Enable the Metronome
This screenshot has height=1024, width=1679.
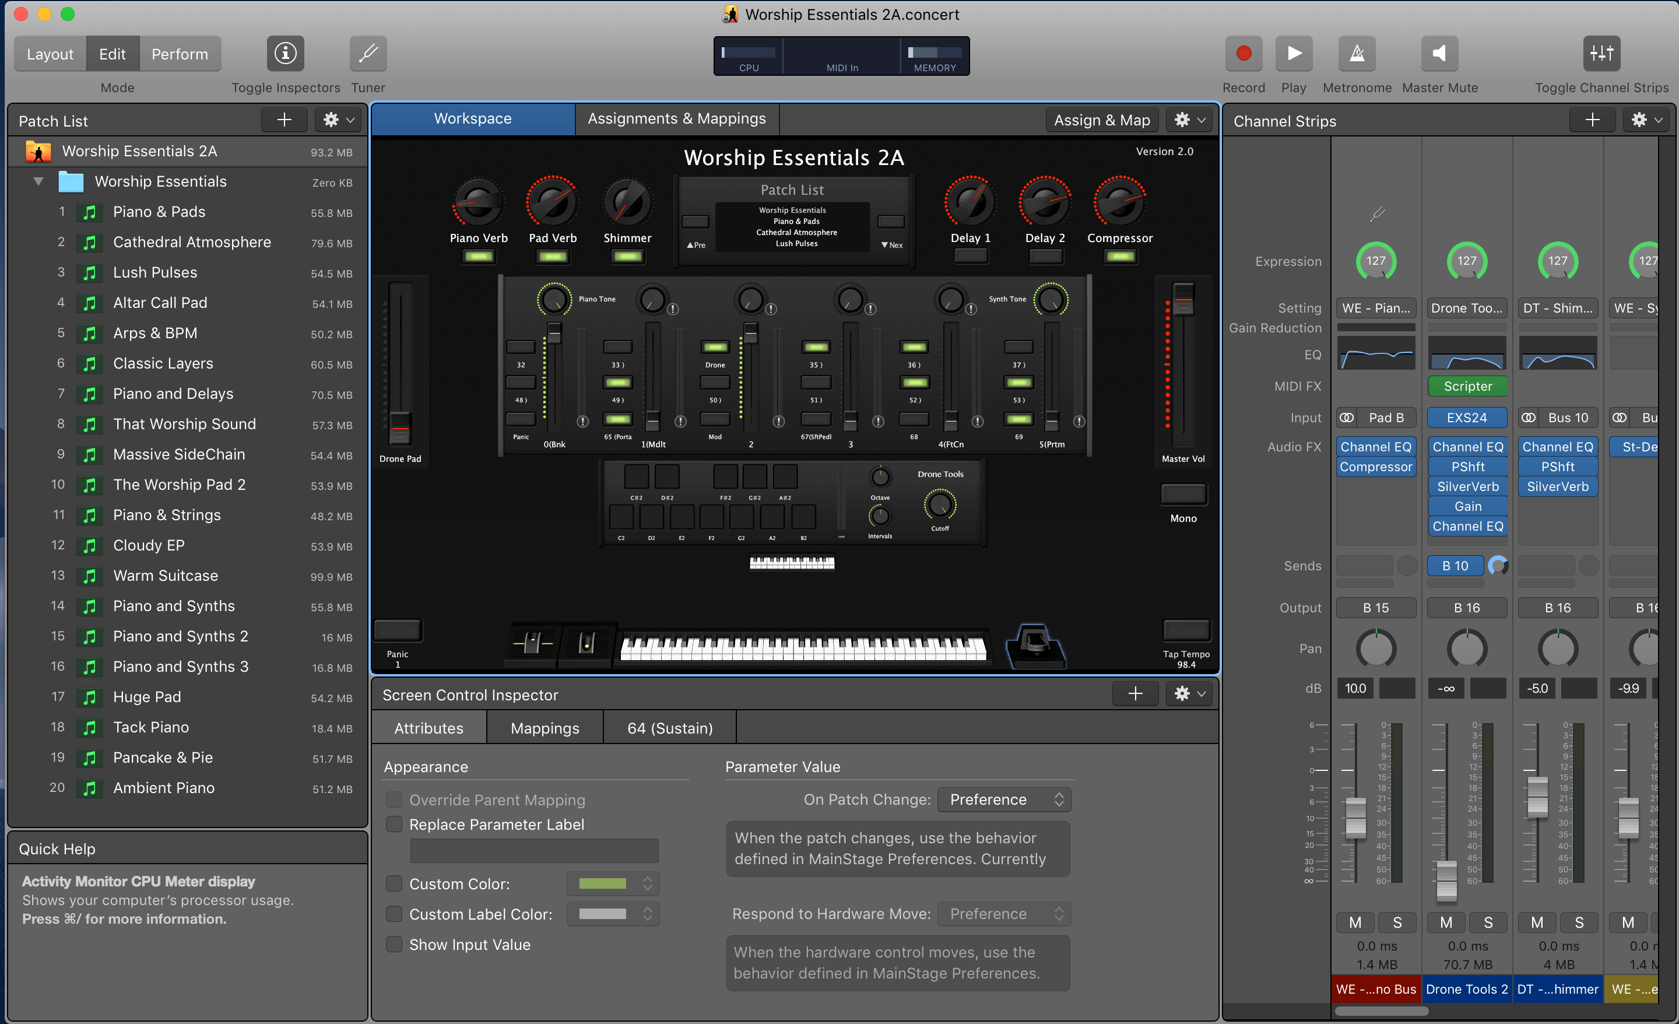tap(1356, 53)
